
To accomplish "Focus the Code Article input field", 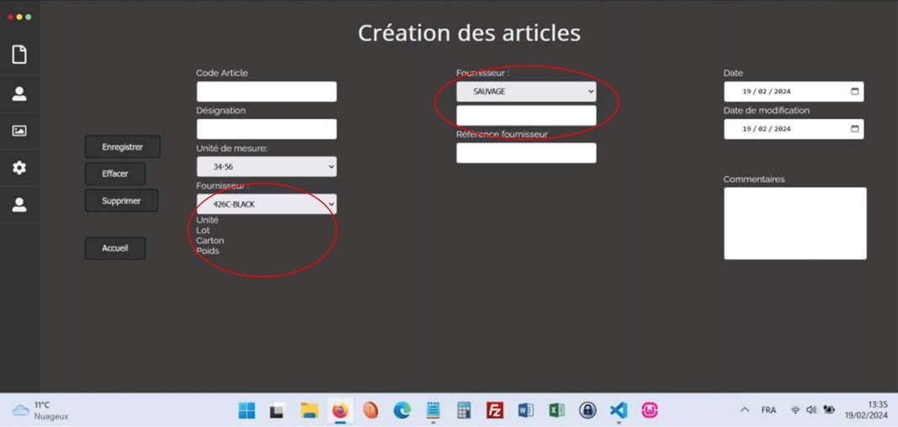I will coord(267,92).
